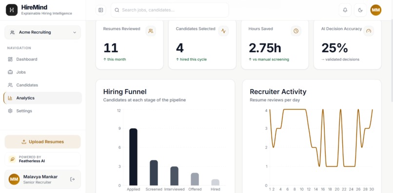
Task: Open Dashboard navigation item
Action: point(42,59)
